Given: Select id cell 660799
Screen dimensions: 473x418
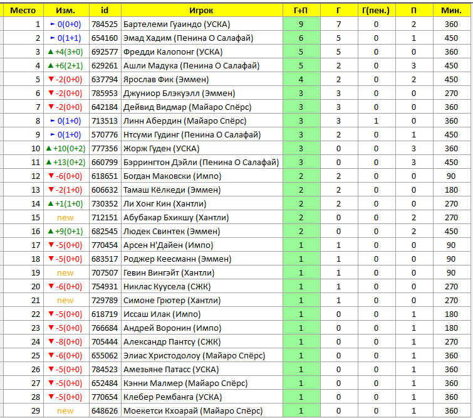Looking at the screenshot, I should tap(105, 163).
